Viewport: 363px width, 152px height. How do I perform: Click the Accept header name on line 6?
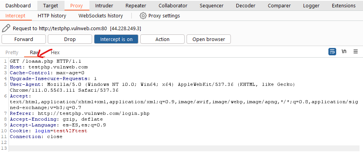(19, 96)
